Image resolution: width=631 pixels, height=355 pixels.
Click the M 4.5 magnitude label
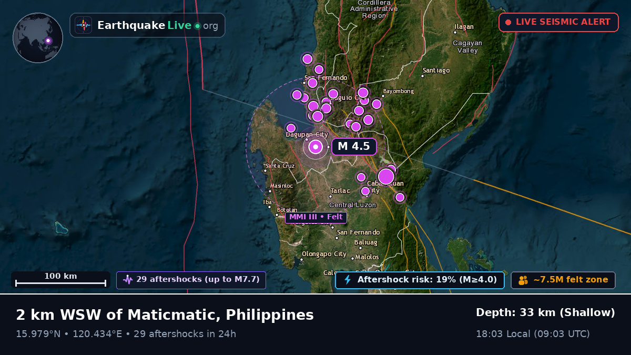(x=354, y=146)
